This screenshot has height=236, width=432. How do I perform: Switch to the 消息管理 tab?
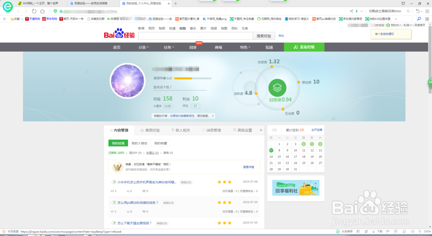tap(211, 130)
